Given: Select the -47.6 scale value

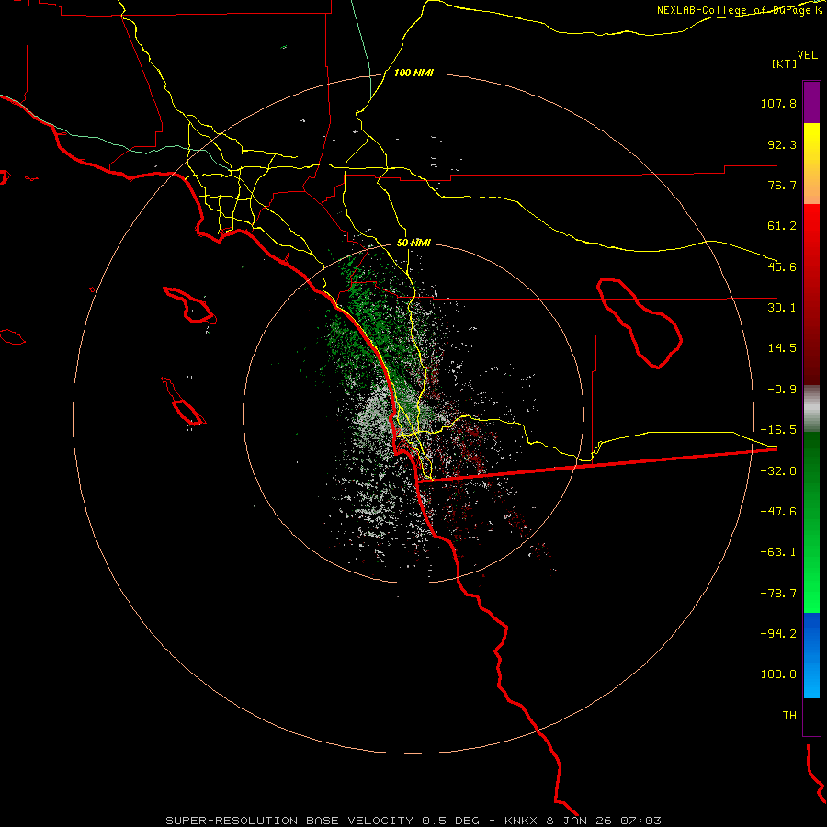Looking at the screenshot, I should tap(778, 512).
